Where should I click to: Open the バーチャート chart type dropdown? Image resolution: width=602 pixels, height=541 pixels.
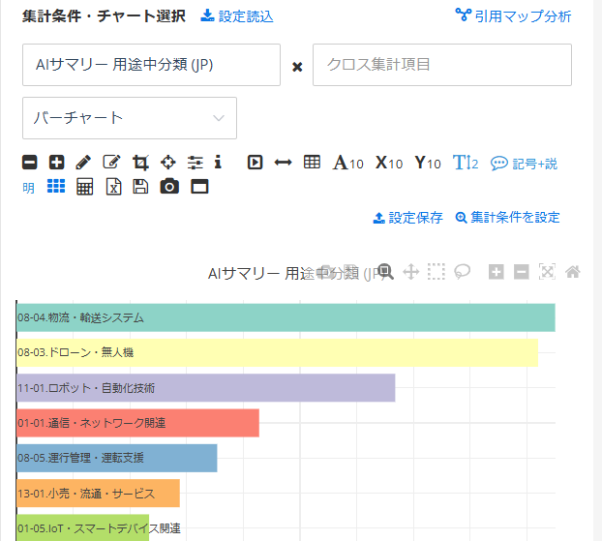coord(130,118)
